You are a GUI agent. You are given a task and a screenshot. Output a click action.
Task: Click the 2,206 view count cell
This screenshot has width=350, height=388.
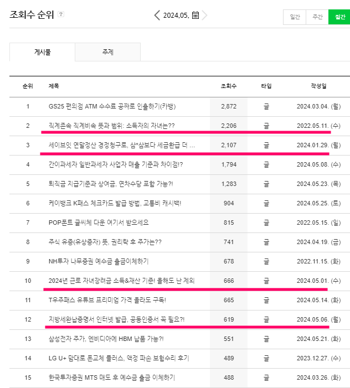[x=229, y=126]
